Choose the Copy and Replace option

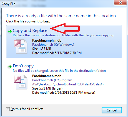[x=64, y=42]
